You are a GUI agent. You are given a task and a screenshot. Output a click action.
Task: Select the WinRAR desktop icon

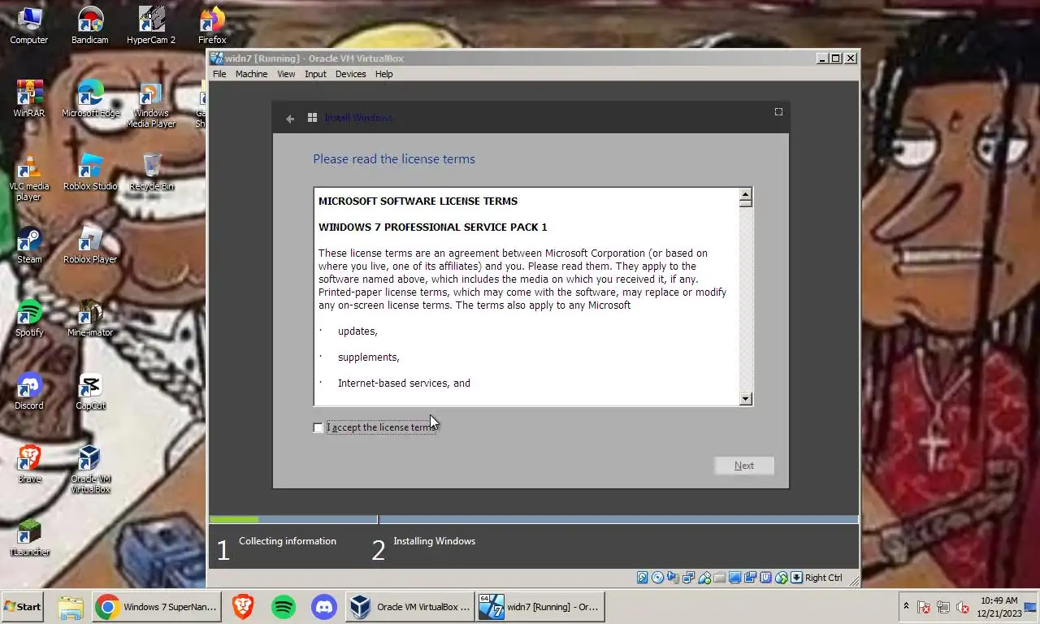28,98
